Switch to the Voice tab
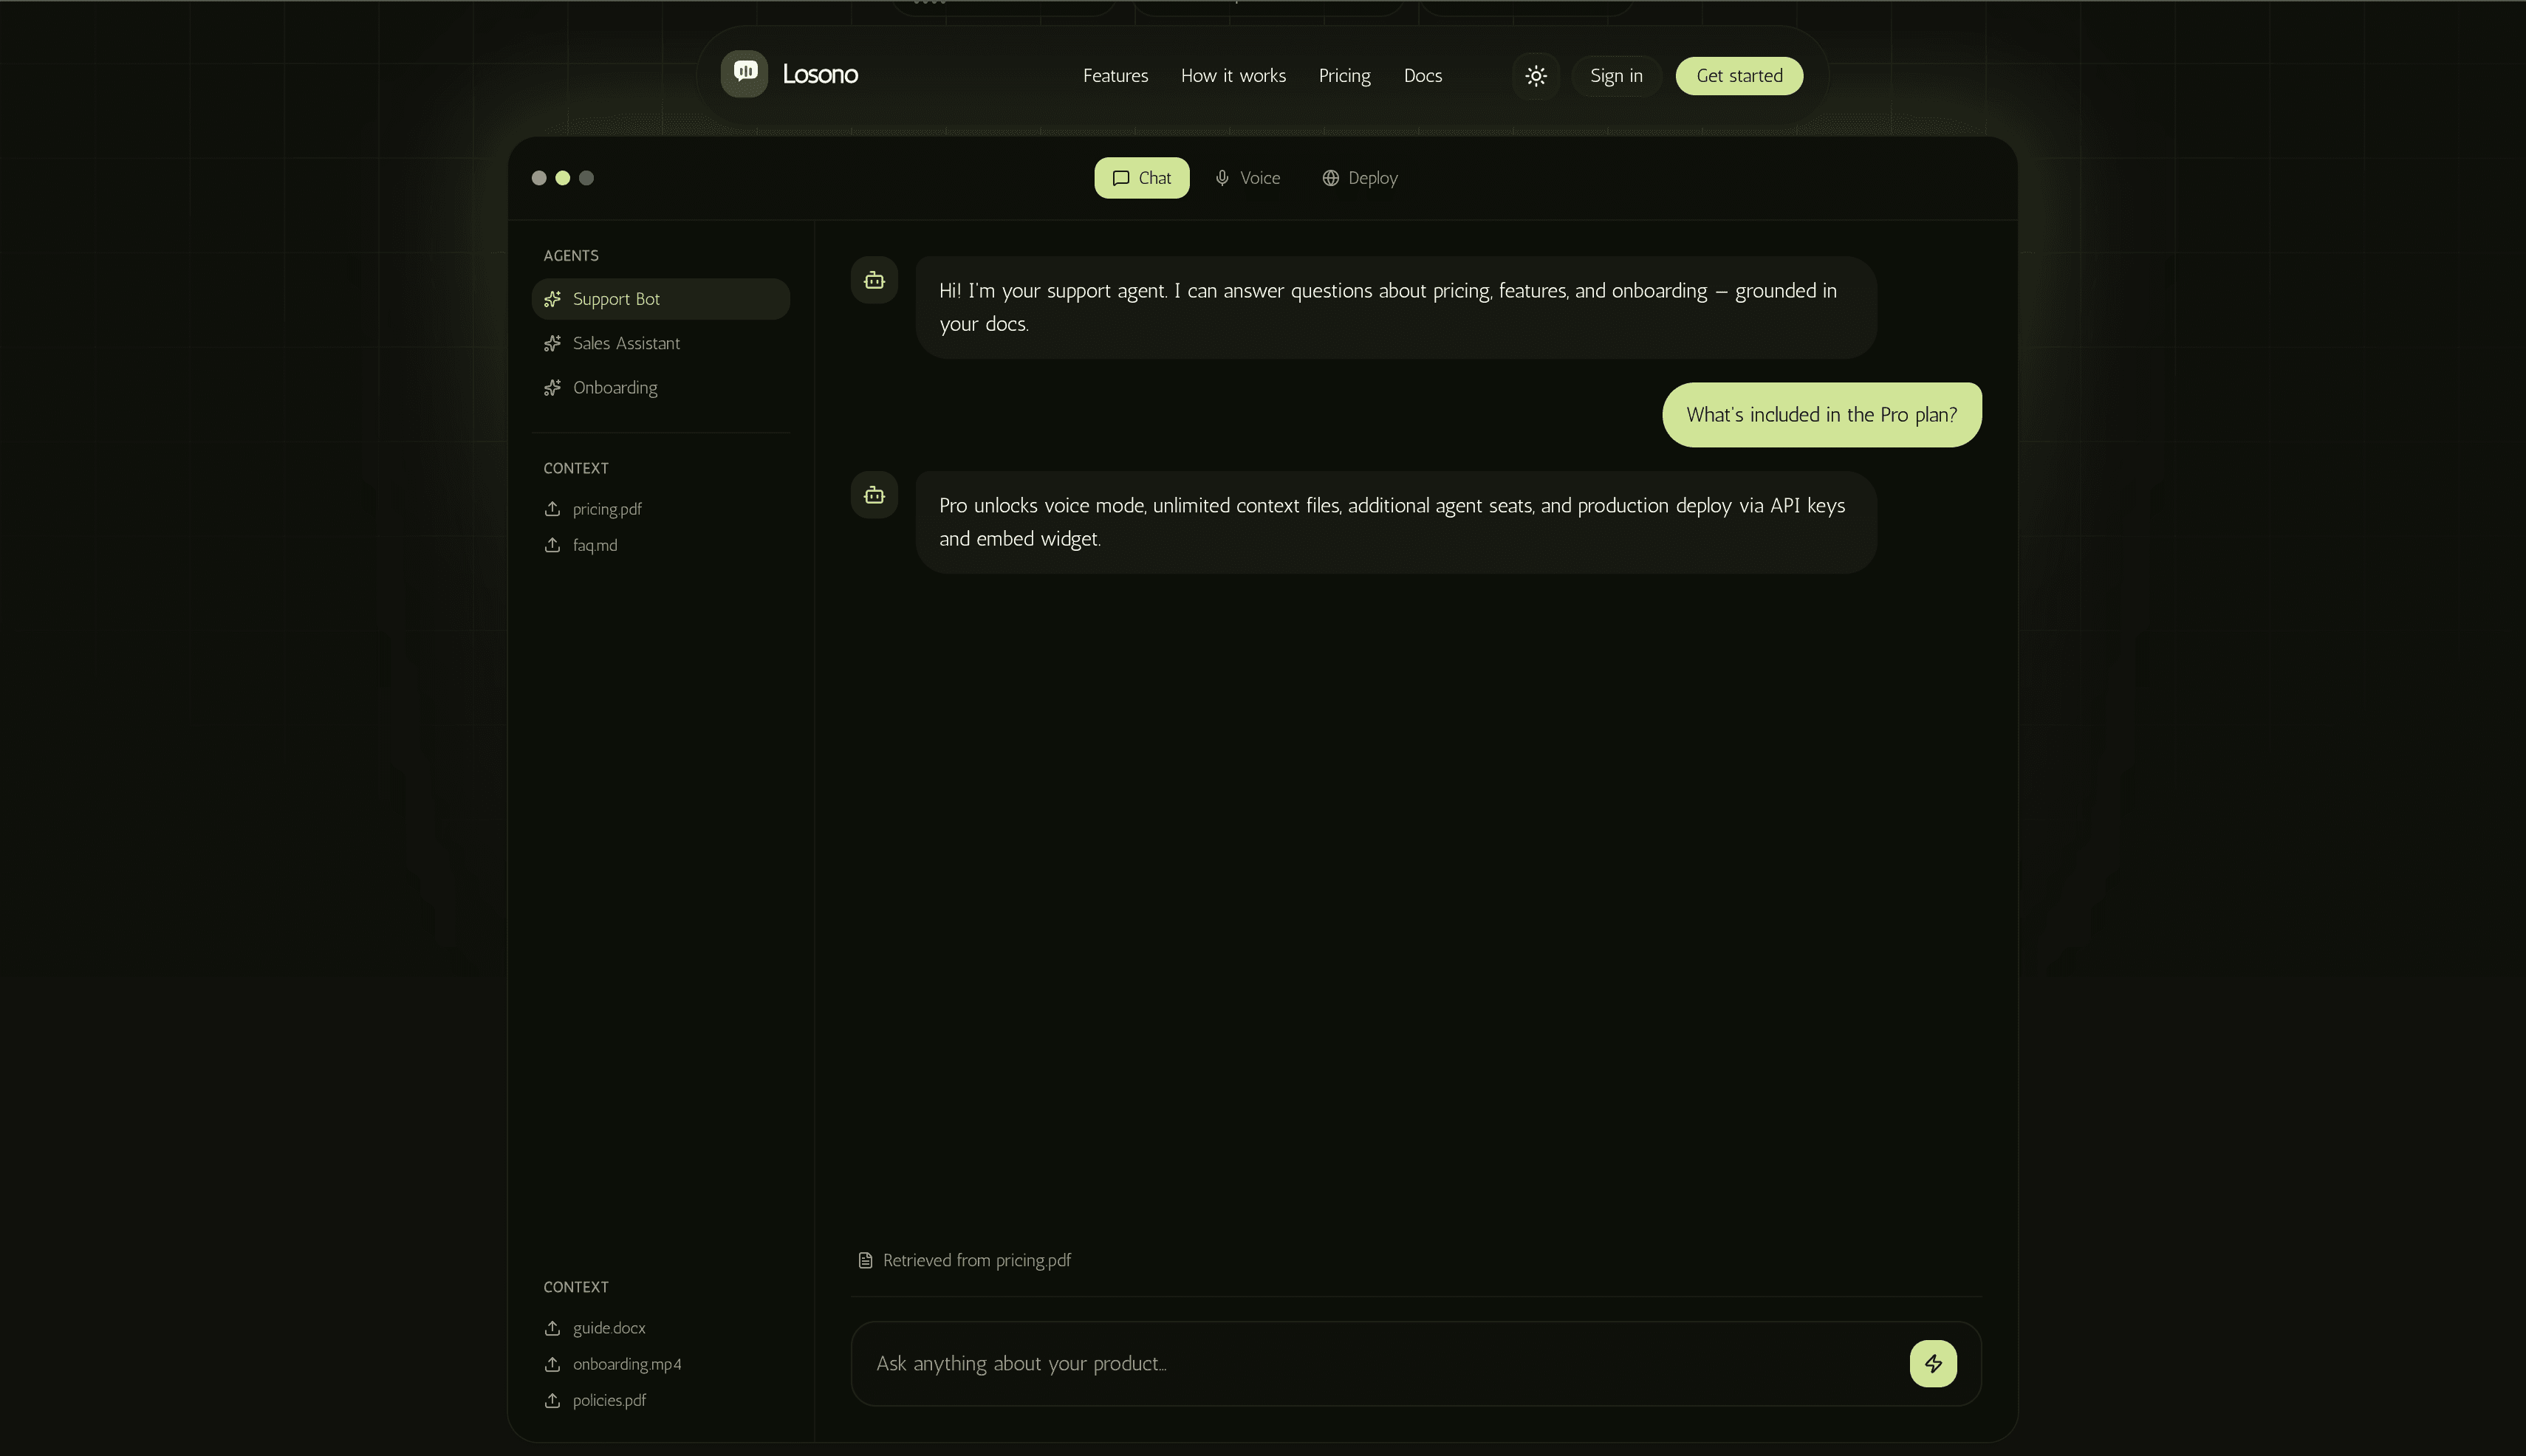 tap(1247, 178)
